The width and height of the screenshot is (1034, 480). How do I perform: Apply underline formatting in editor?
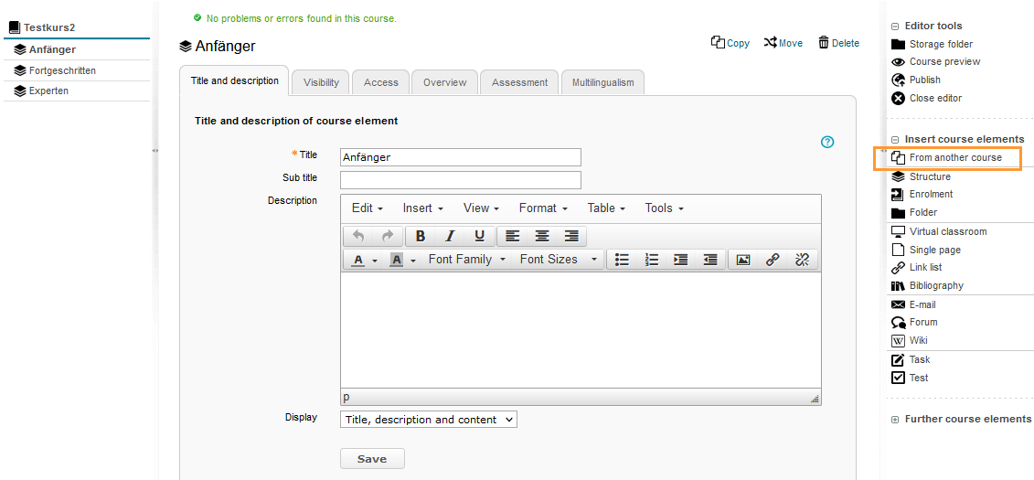479,236
